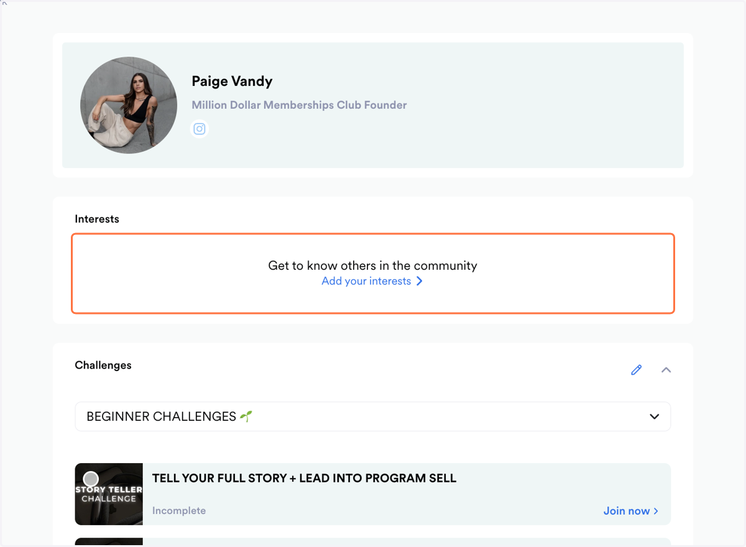This screenshot has width=746, height=547.
Task: Click the Million Dollar Memberships Club Founder subtitle
Action: pyautogui.click(x=299, y=105)
